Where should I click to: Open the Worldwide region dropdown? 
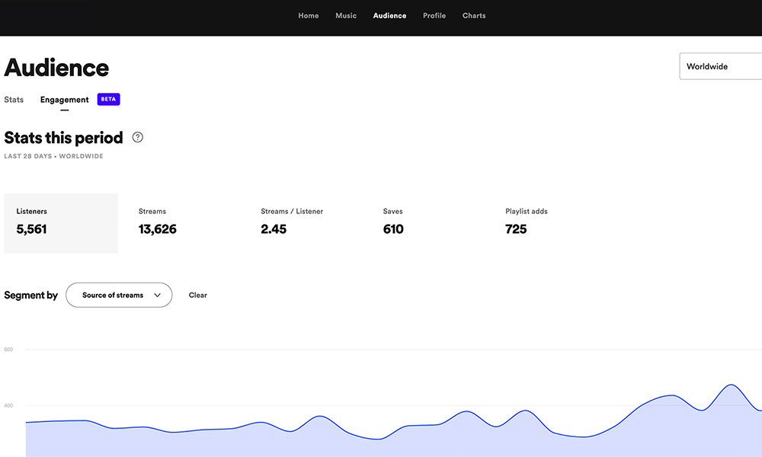coord(720,66)
